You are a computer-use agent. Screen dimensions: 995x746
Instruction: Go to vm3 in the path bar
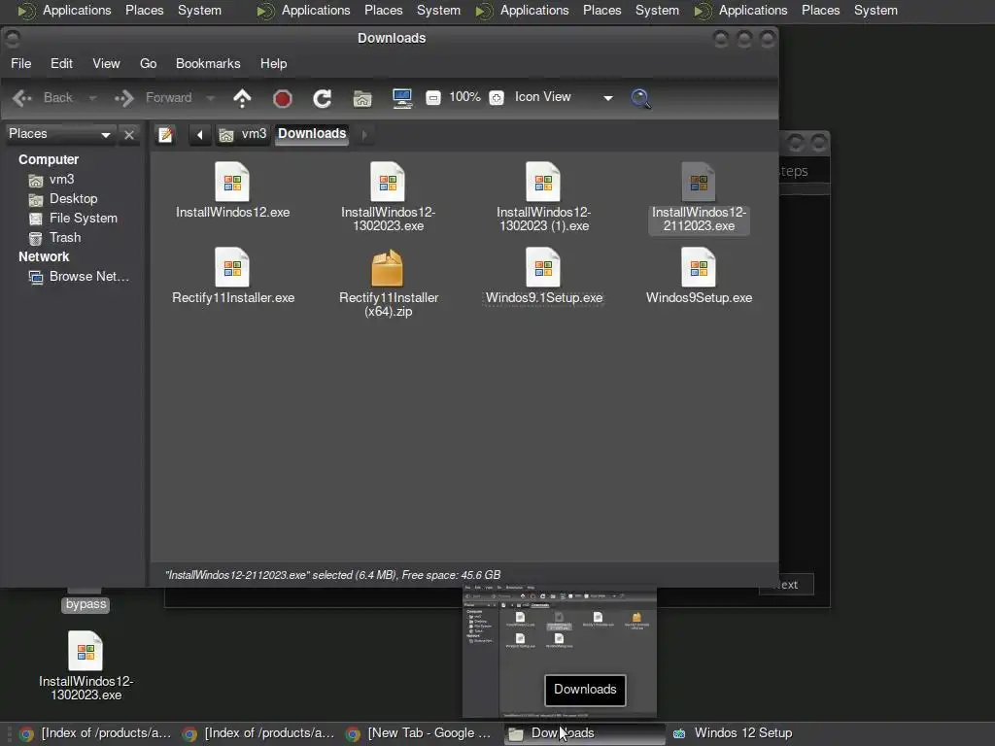[243, 134]
